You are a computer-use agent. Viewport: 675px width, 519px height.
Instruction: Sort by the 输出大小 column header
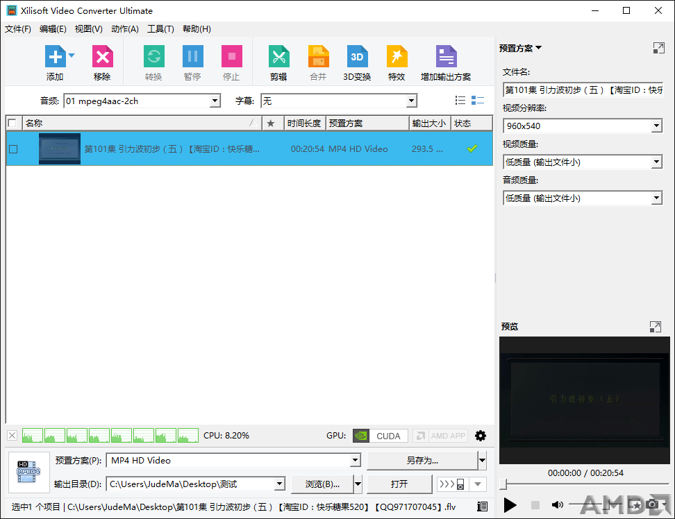coord(429,124)
